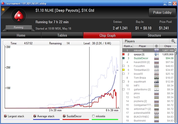The image size is (178, 124).
Task: Click the Finnish flag next to qaqqa
Action: [x=156, y=54]
